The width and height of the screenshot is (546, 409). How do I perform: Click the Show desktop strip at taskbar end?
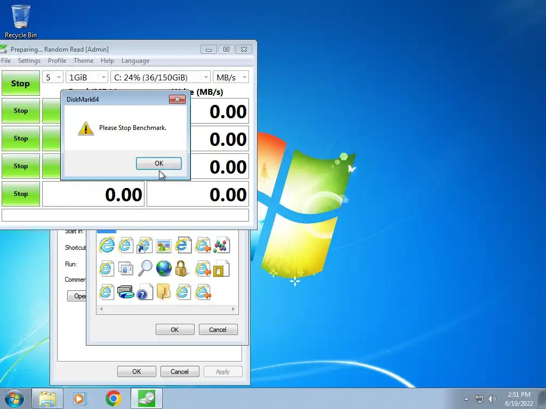(542, 398)
